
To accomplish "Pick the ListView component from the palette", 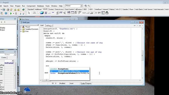I will click(x=80, y=13).
